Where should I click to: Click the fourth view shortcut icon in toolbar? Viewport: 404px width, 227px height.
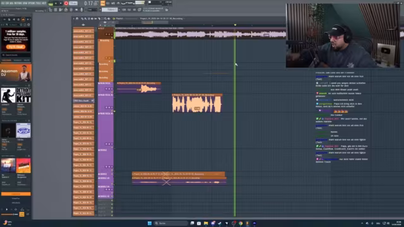coord(66,9)
